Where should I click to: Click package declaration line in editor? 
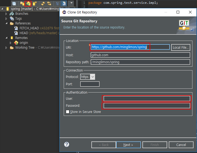tap(123, 3)
